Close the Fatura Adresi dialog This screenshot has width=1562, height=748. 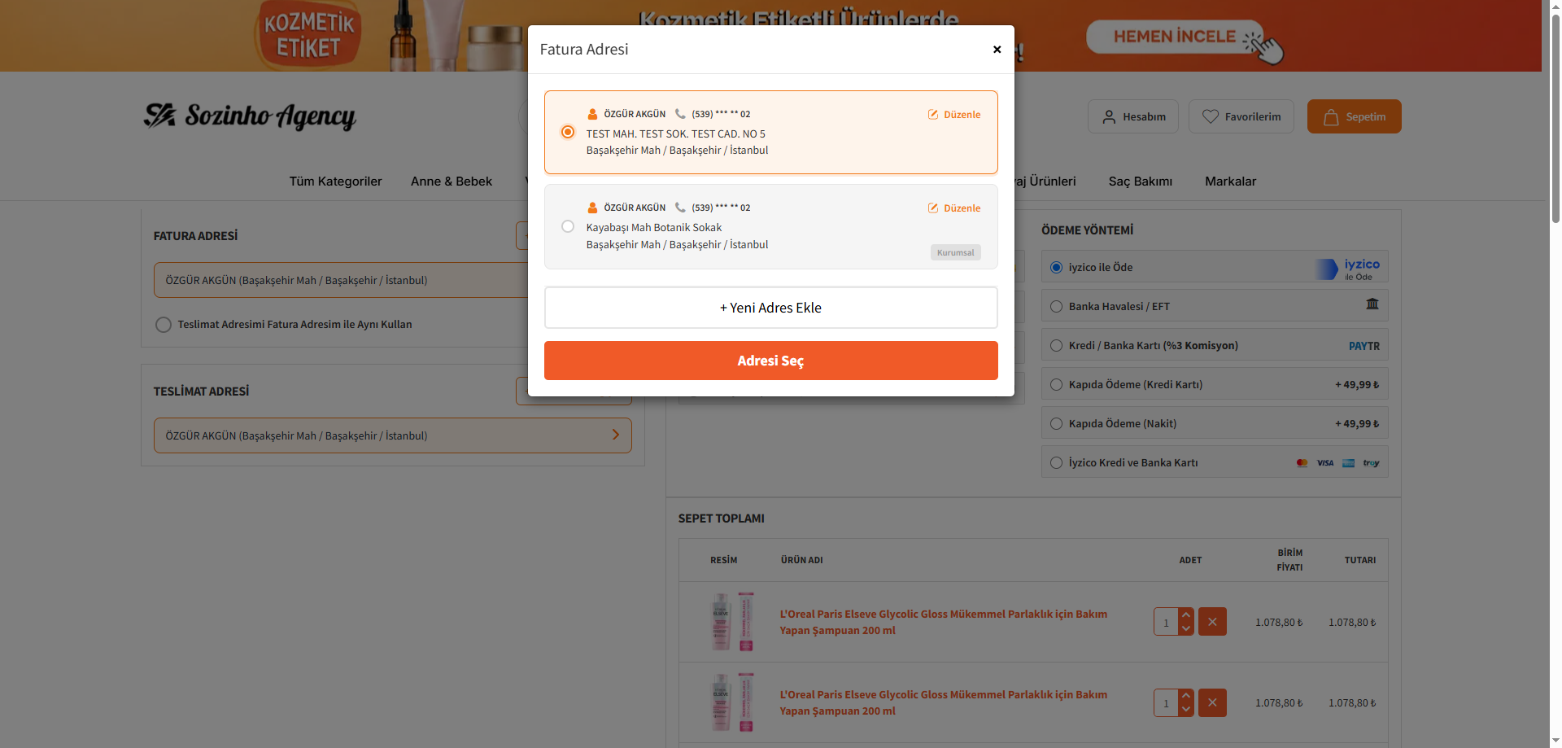997,50
